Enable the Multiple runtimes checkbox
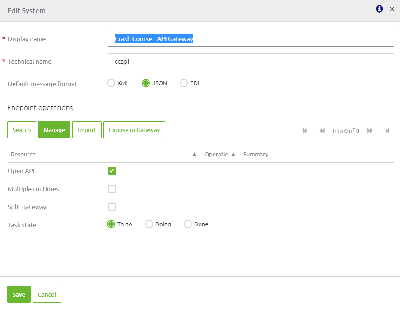Screen dimensions: 400x311 point(112,189)
